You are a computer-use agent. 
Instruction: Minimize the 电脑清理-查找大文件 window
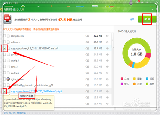coord(153,9)
